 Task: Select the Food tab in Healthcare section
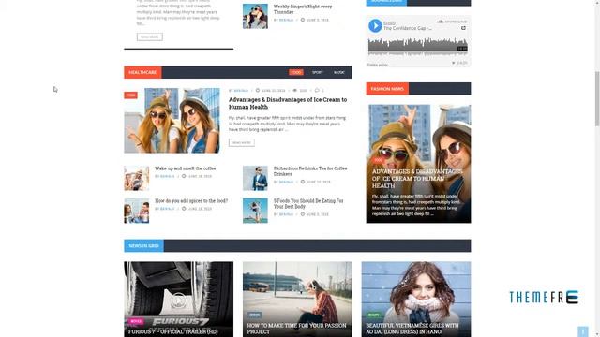coord(296,72)
